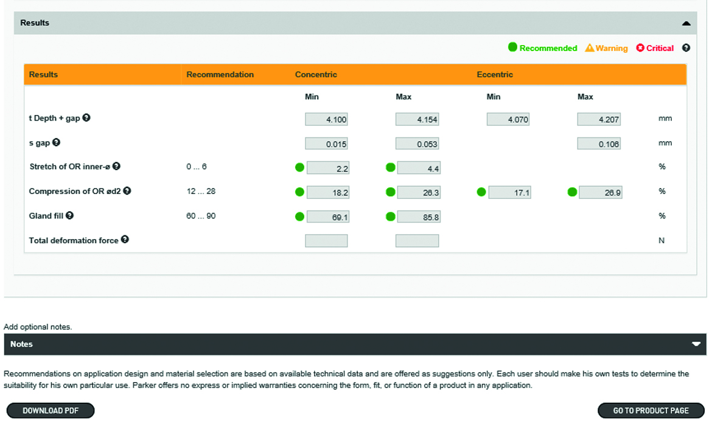
Task: Expand the Notes section arrow
Action: pyautogui.click(x=696, y=344)
